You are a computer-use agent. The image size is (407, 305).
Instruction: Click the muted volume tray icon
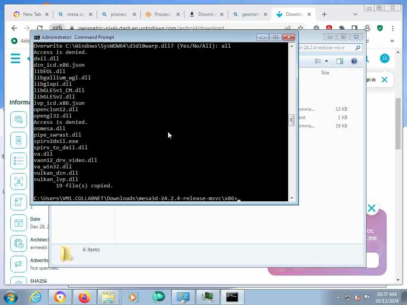pos(357,298)
